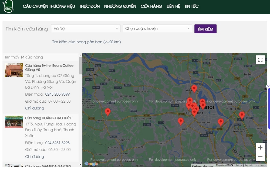The image size is (270, 170).
Task: Open the map Terms link
Action: [239, 165]
